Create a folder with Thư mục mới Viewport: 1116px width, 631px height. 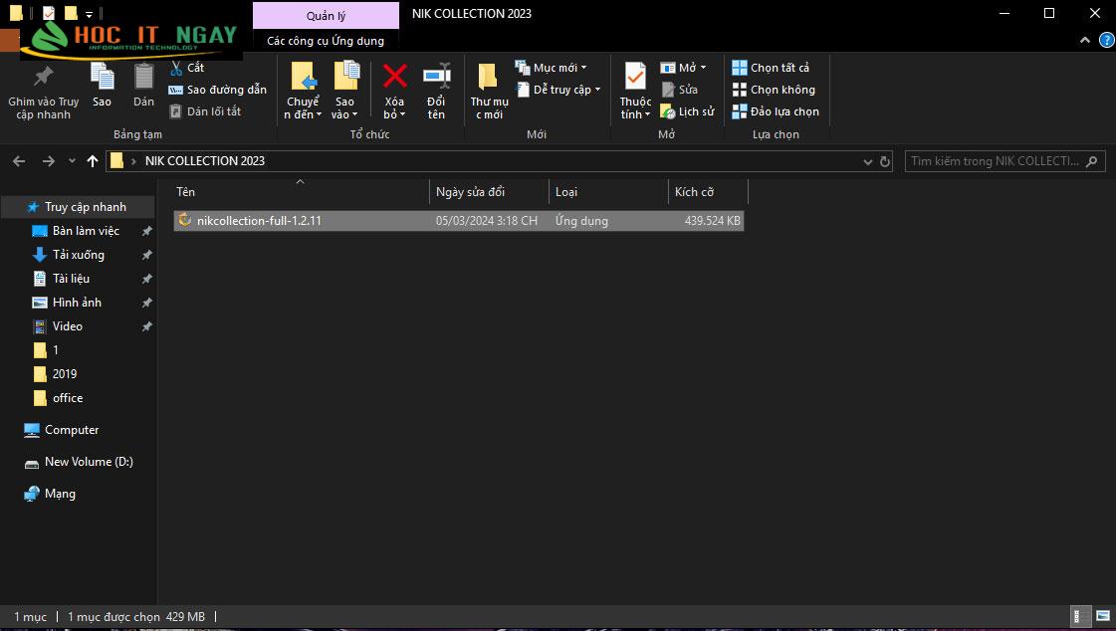(x=489, y=91)
